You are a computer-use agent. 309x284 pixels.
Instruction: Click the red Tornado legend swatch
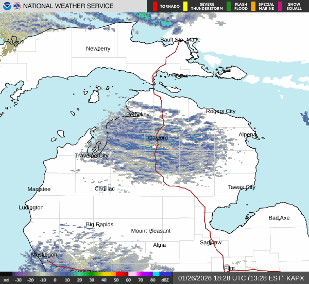point(156,6)
